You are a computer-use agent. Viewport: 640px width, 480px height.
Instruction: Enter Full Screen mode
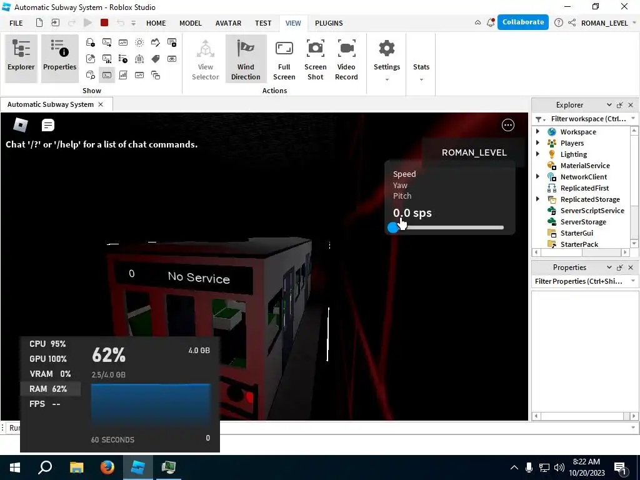point(284,59)
